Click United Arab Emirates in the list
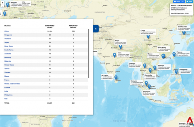The height and width of the screenshot is (127, 194). pyautogui.click(x=12, y=84)
